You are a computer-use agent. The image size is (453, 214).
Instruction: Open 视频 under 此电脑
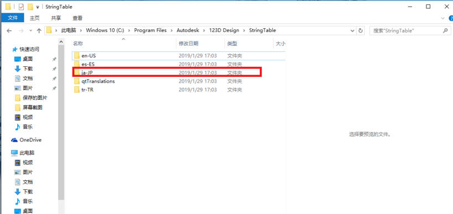[x=28, y=163]
